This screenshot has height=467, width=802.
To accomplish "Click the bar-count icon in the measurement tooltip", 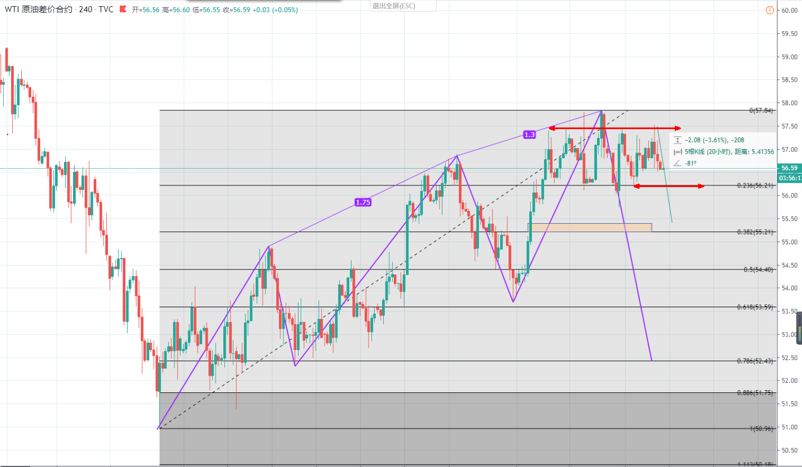I will click(x=677, y=151).
